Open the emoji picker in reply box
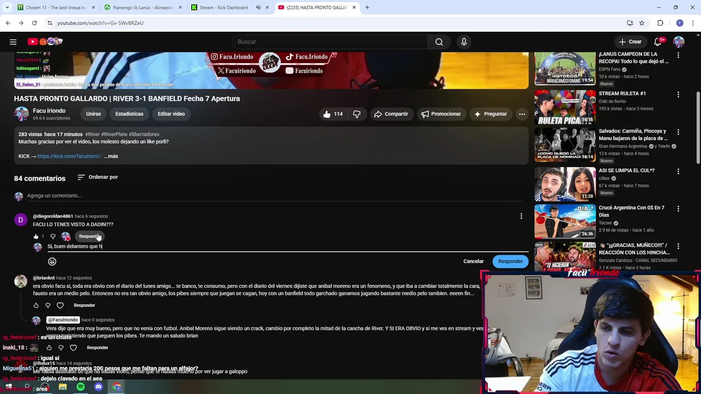 (x=52, y=262)
